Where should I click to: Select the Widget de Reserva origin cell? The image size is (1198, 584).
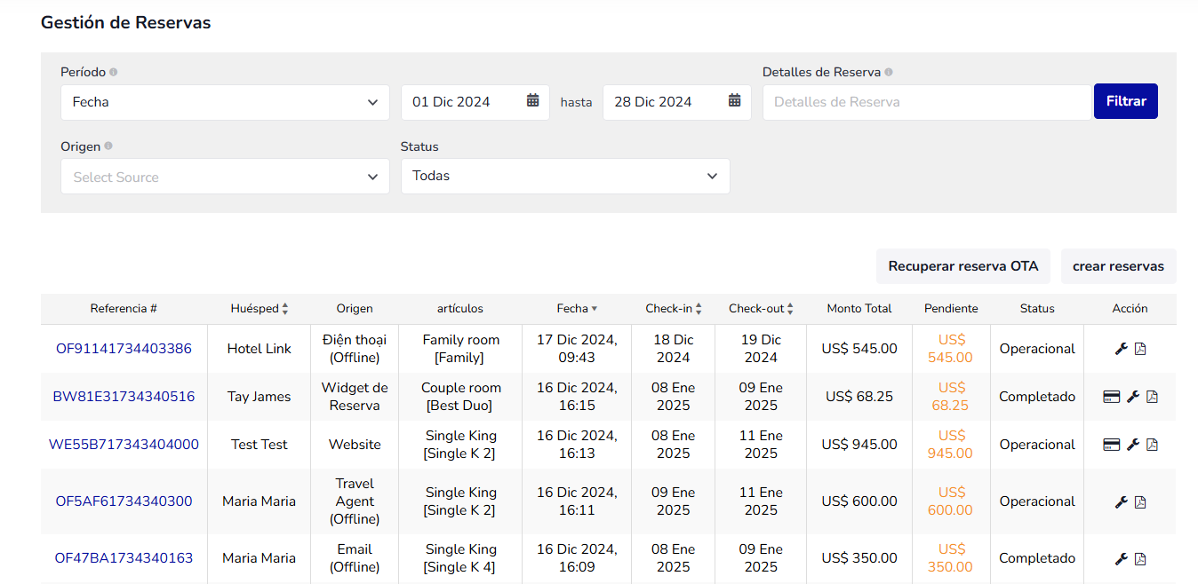355,397
